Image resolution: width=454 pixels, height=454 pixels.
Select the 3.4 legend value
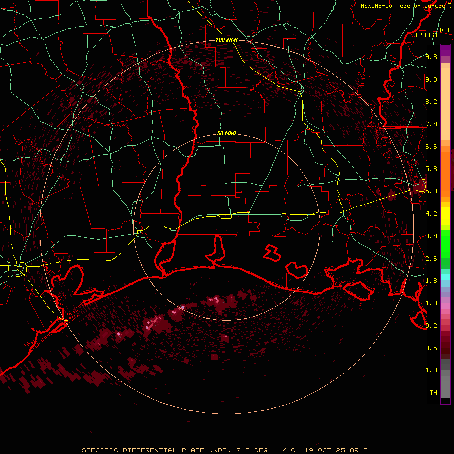click(431, 236)
